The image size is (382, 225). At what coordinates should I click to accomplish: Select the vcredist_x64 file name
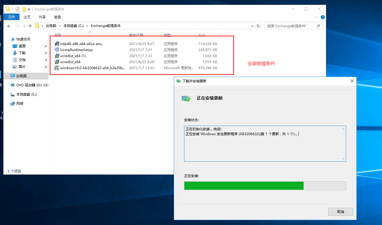70,62
